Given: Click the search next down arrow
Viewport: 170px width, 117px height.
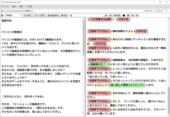Looking at the screenshot, I should 106,16.
